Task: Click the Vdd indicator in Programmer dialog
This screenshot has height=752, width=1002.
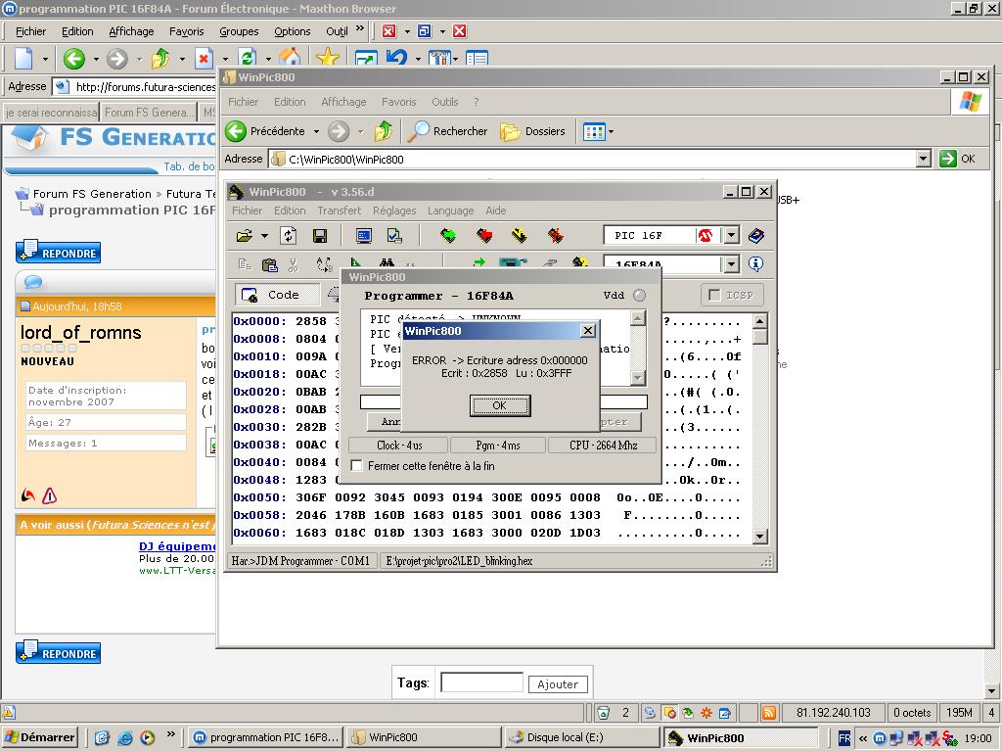Action: (639, 296)
